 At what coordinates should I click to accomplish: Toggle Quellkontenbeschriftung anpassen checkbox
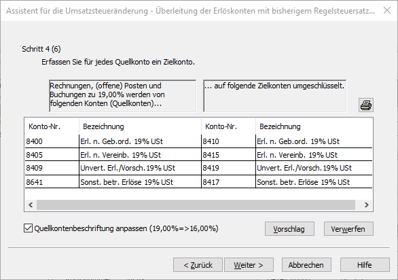pos(28,228)
